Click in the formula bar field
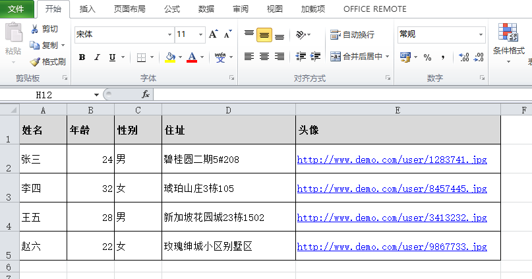Screen dimensions: 532x279 point(343,95)
